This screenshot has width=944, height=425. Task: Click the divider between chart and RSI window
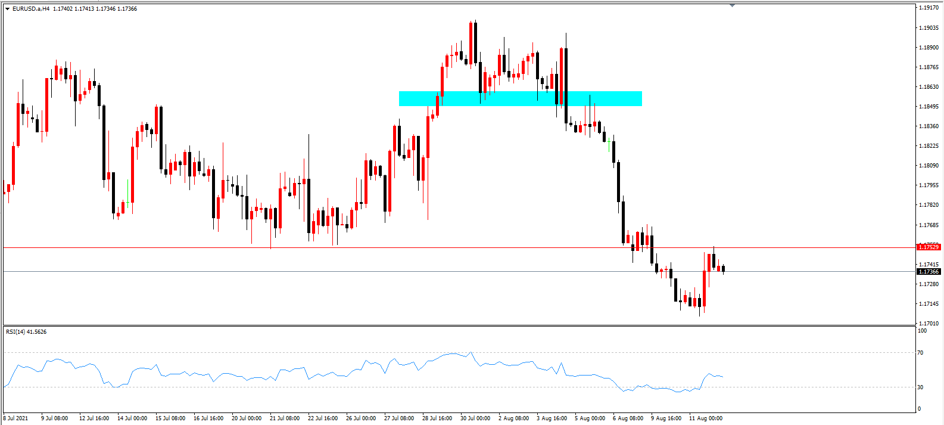pyautogui.click(x=459, y=325)
